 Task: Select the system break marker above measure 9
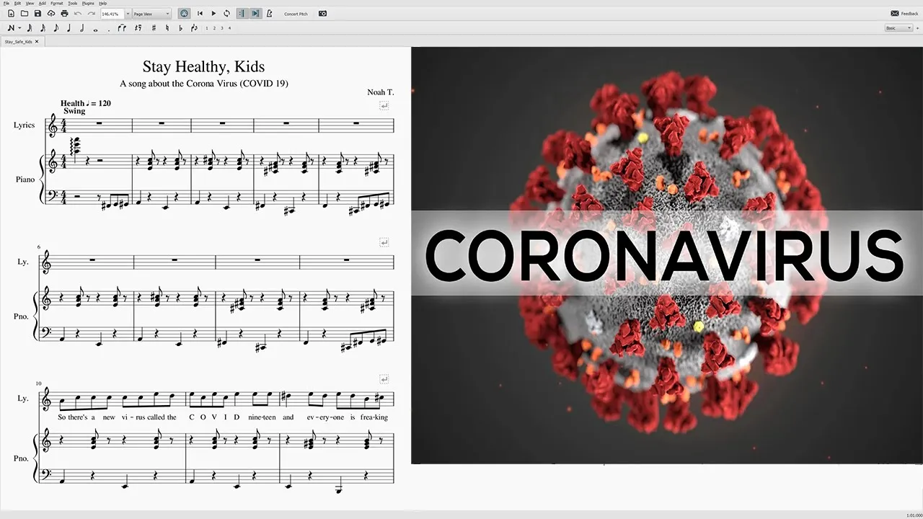pos(384,242)
